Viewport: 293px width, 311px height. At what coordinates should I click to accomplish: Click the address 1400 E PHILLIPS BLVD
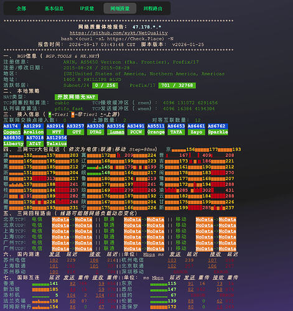point(92,80)
